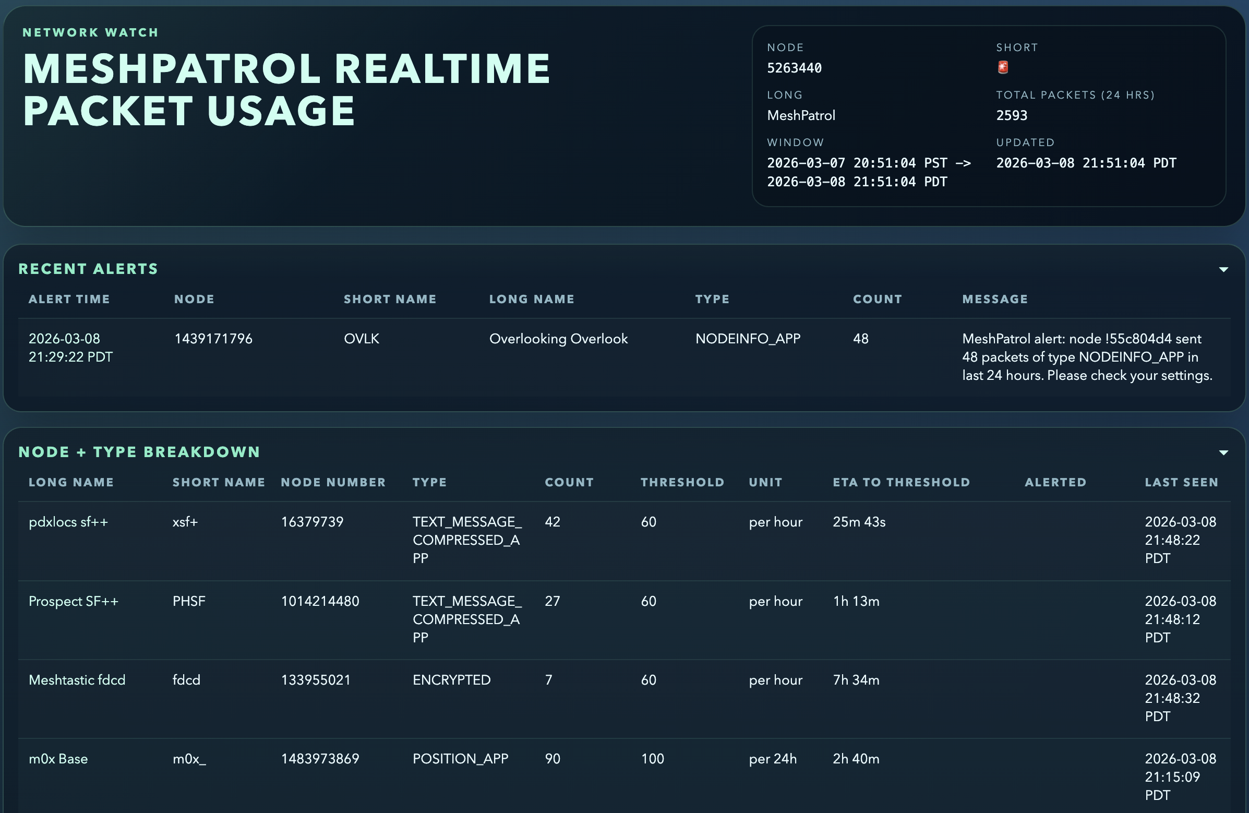Click the short name PHSF

pyautogui.click(x=189, y=601)
